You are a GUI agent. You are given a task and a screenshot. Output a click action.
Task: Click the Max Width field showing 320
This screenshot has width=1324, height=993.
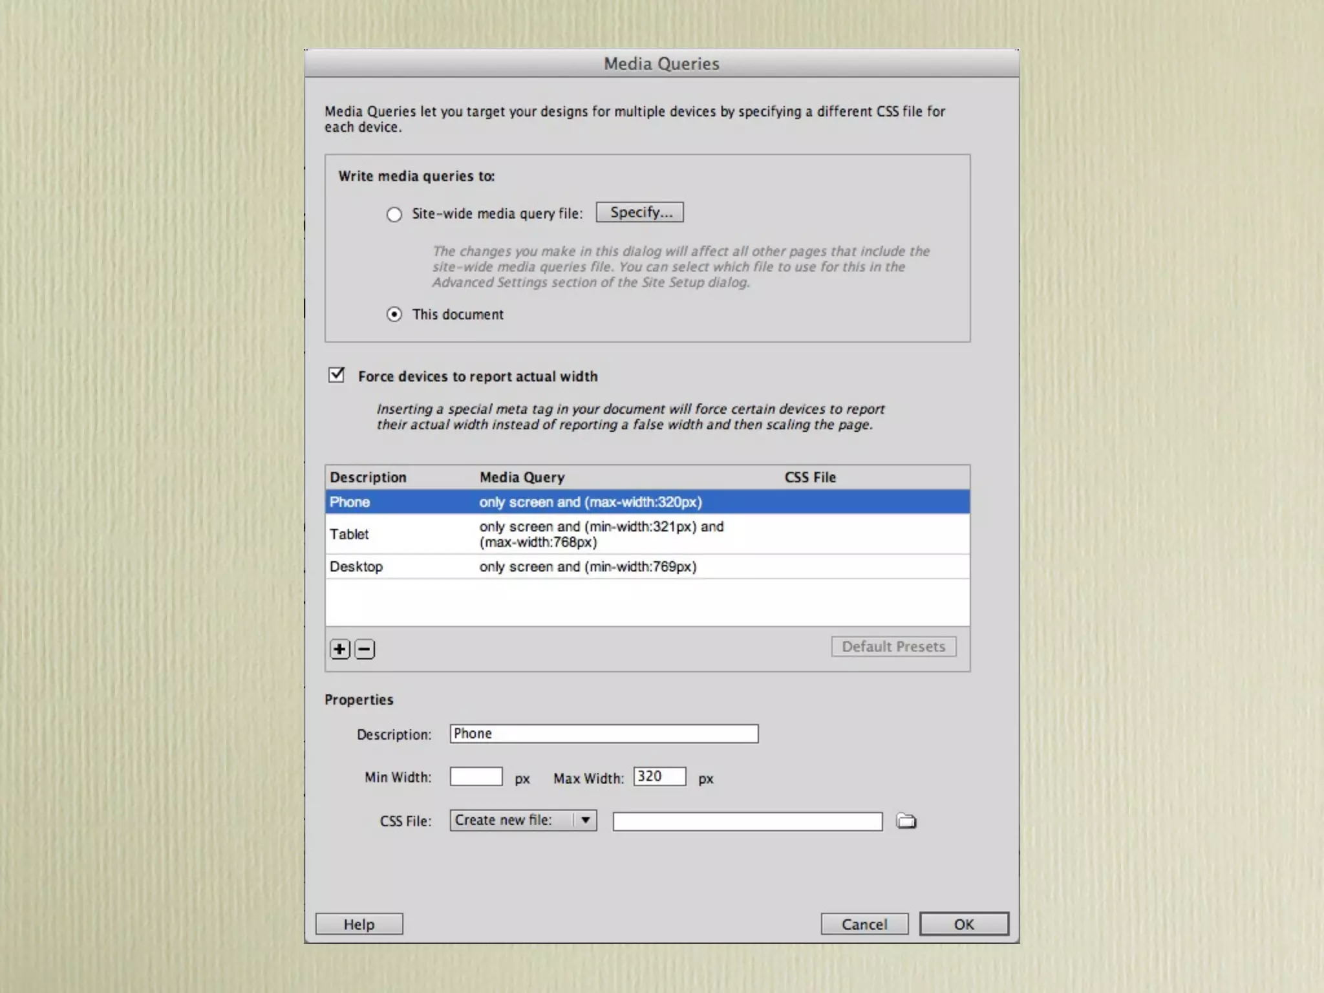pos(659,776)
